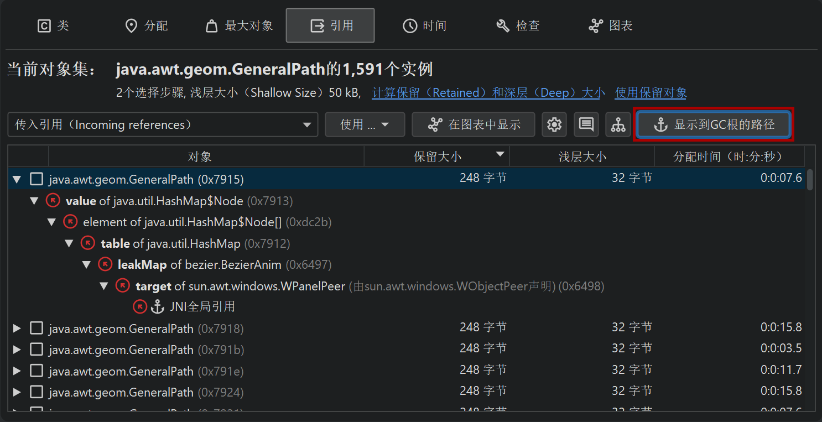
Task: Open the 传入引用 view mode dropdown
Action: pyautogui.click(x=163, y=124)
